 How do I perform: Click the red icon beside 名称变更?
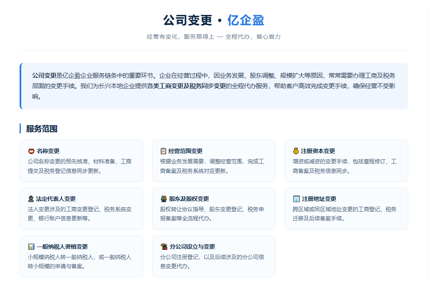point(31,151)
